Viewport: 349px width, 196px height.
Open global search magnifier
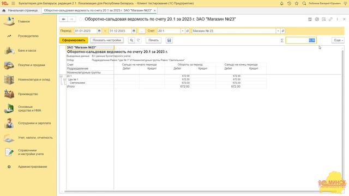[304, 3]
